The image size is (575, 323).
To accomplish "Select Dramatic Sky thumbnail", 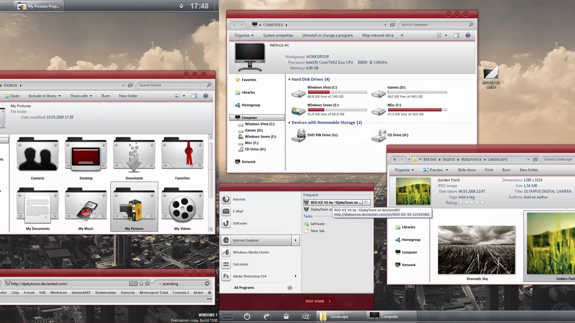I will click(476, 250).
